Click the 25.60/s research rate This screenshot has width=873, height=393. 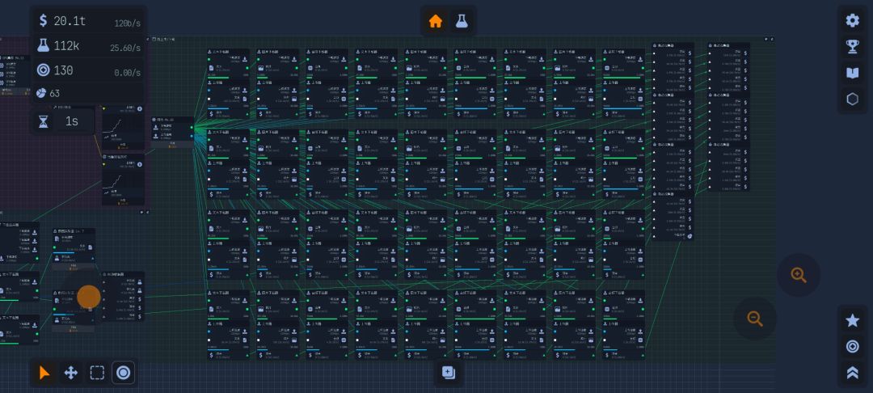tap(125, 49)
